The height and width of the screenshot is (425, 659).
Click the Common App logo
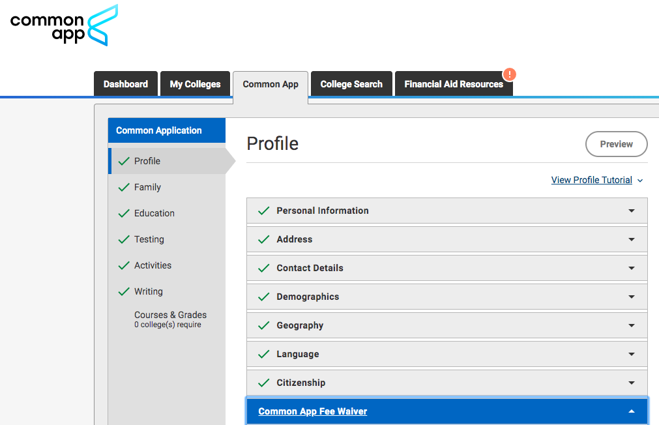(65, 25)
